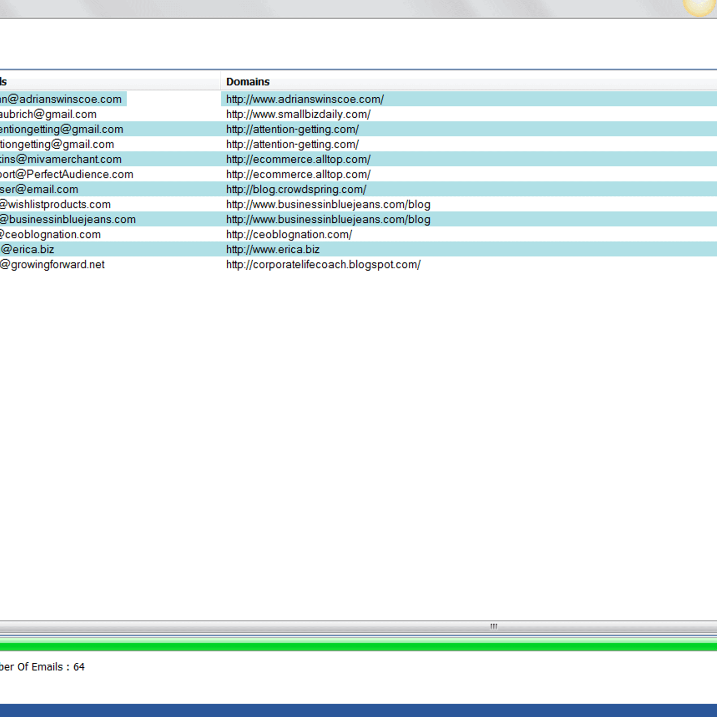
Task: Select the tiongetting@gmail.com email row
Action: (57, 144)
